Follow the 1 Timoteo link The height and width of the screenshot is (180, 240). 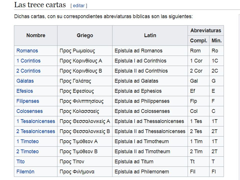[x=27, y=141]
